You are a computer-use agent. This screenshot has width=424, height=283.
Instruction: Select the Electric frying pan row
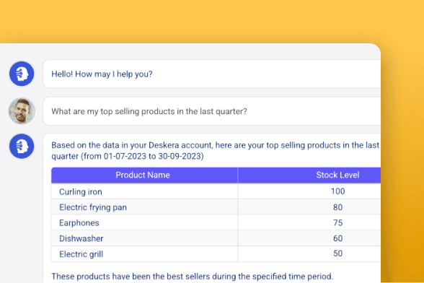pyautogui.click(x=216, y=207)
